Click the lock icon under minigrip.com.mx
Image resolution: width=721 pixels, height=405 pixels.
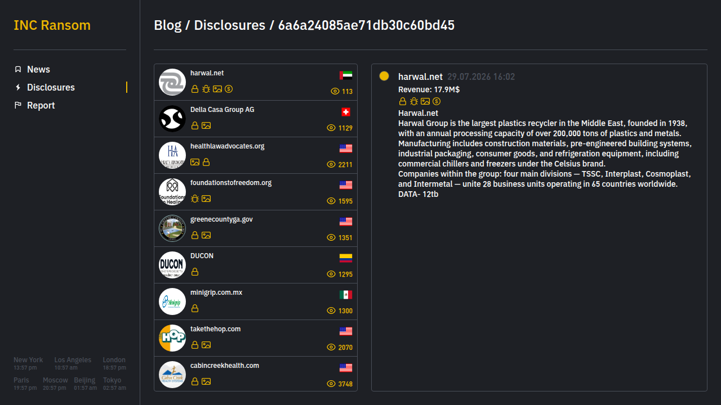195,308
